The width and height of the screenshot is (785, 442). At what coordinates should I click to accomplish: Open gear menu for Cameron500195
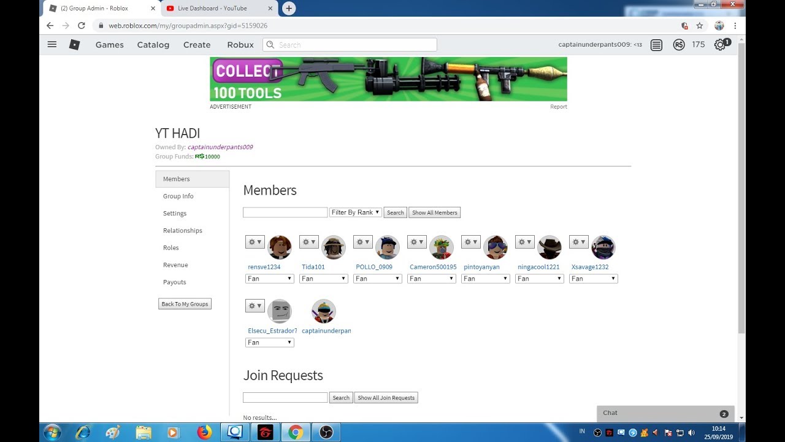[x=417, y=242]
